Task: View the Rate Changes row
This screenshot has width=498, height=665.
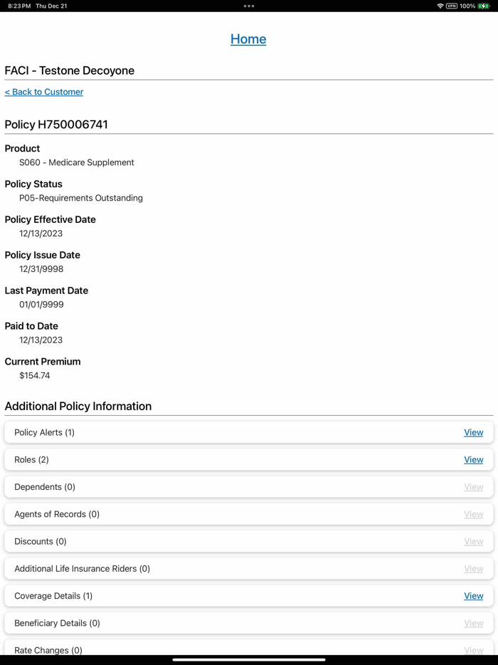Action: tap(474, 649)
